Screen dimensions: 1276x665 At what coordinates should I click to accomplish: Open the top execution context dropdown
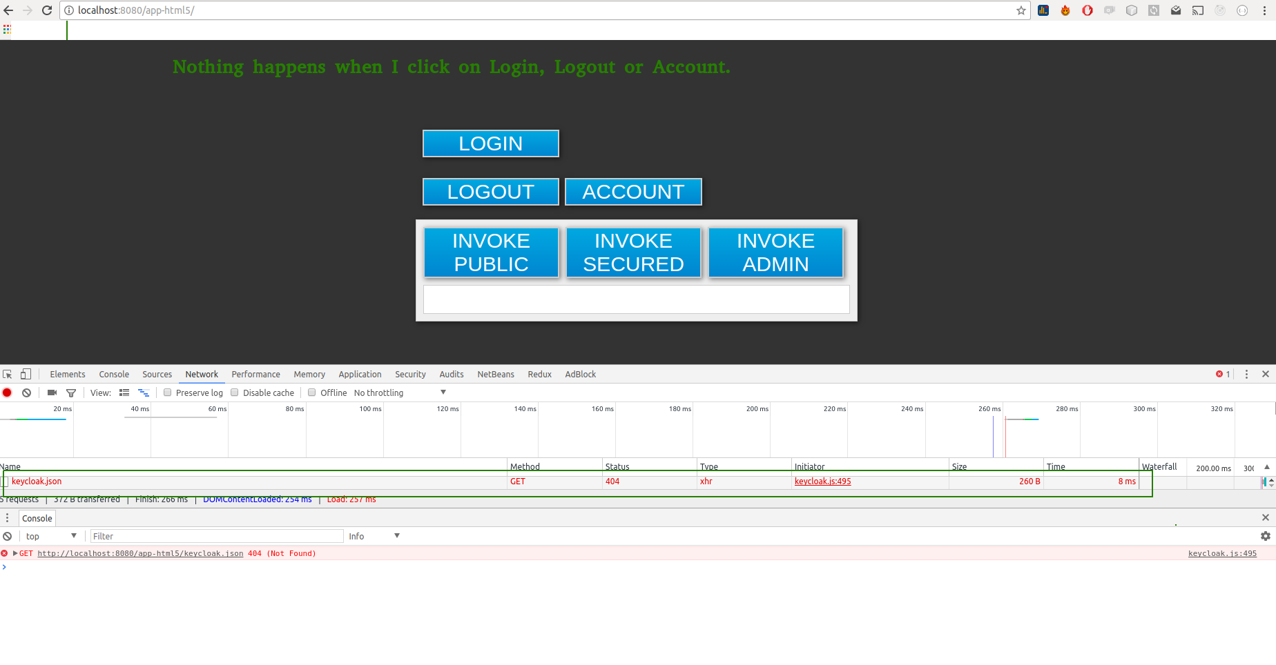[51, 536]
